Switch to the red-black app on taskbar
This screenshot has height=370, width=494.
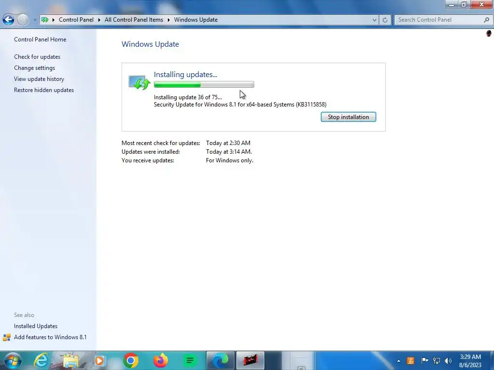250,360
